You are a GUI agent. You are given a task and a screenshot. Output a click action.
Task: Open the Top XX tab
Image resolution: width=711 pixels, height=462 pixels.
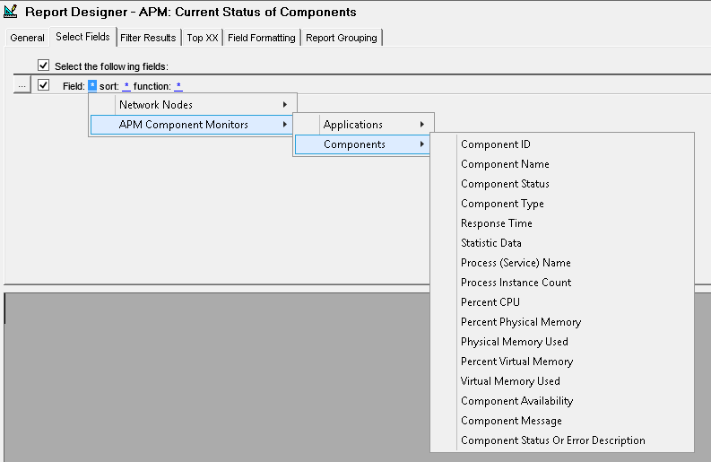(x=203, y=38)
